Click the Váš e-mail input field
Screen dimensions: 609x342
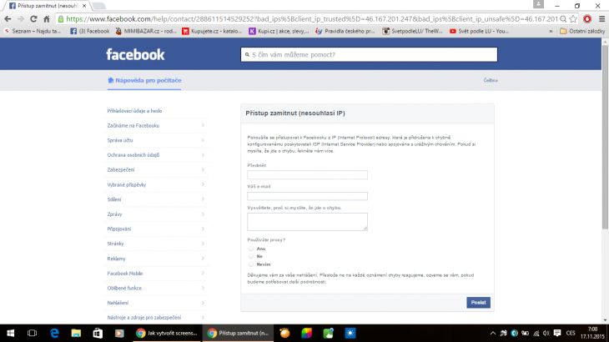tap(307, 196)
